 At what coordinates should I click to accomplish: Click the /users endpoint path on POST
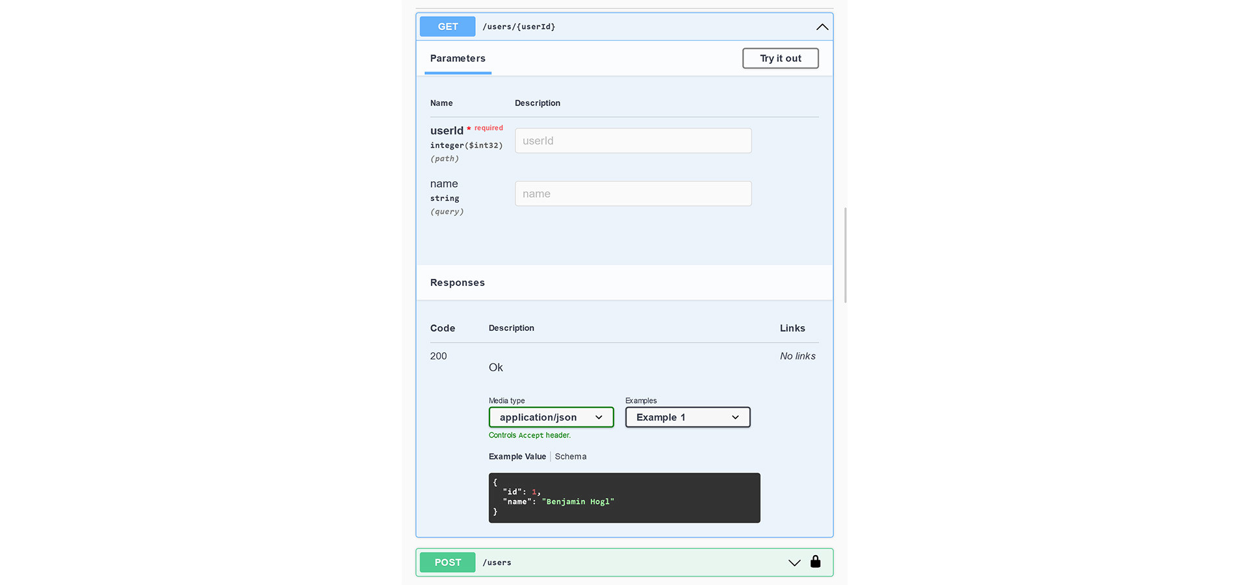tap(497, 563)
